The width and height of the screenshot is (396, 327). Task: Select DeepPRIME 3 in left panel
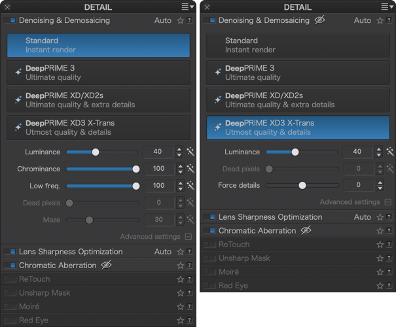[x=98, y=73]
